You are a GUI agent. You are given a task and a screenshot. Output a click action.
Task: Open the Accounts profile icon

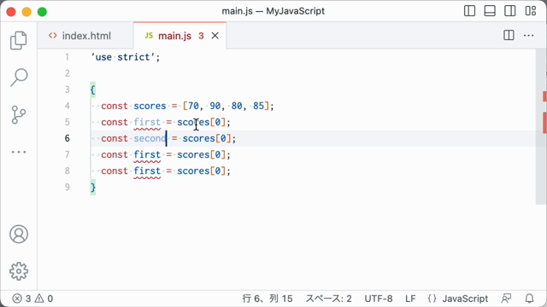19,235
